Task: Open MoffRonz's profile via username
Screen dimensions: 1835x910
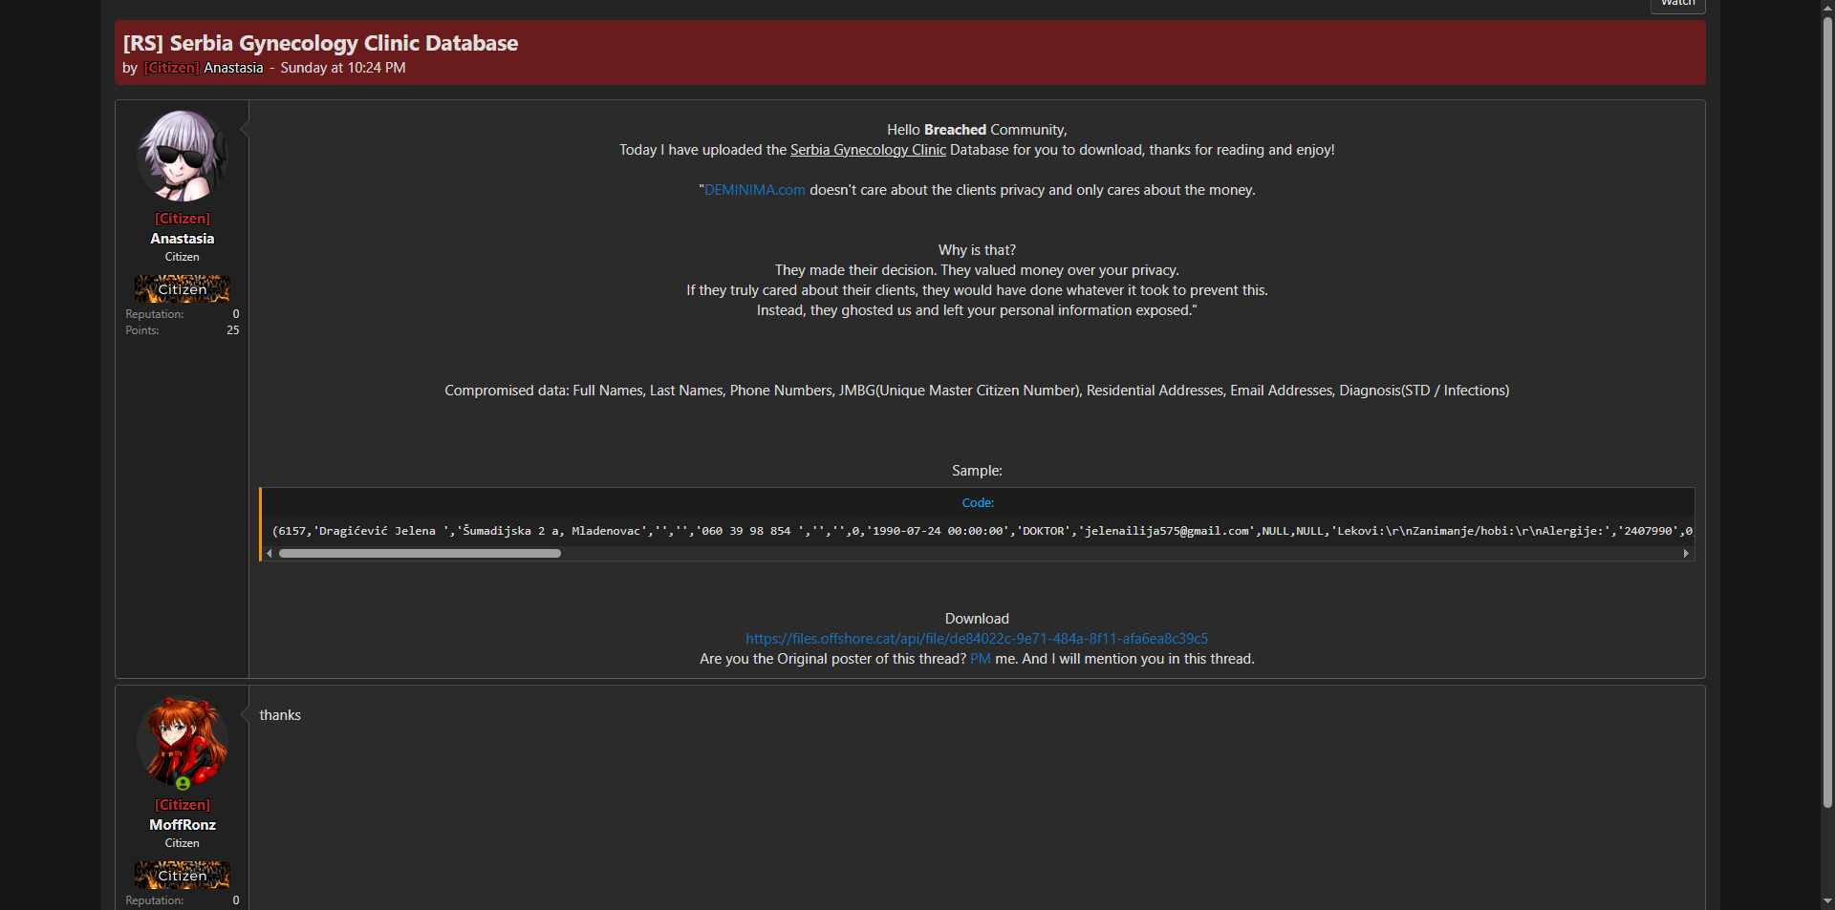Action: pyautogui.click(x=182, y=825)
